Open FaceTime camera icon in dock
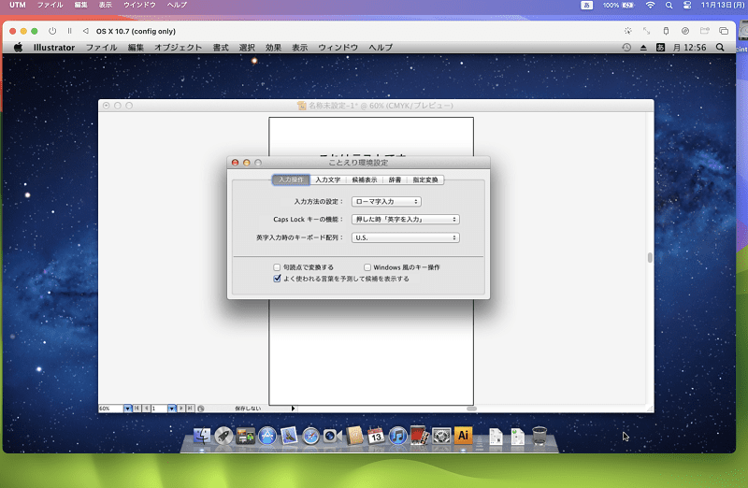This screenshot has width=748, height=488. 332,436
